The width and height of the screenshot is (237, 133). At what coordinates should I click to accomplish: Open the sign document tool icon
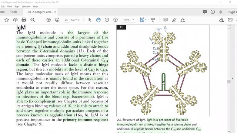pyautogui.click(x=183, y=20)
